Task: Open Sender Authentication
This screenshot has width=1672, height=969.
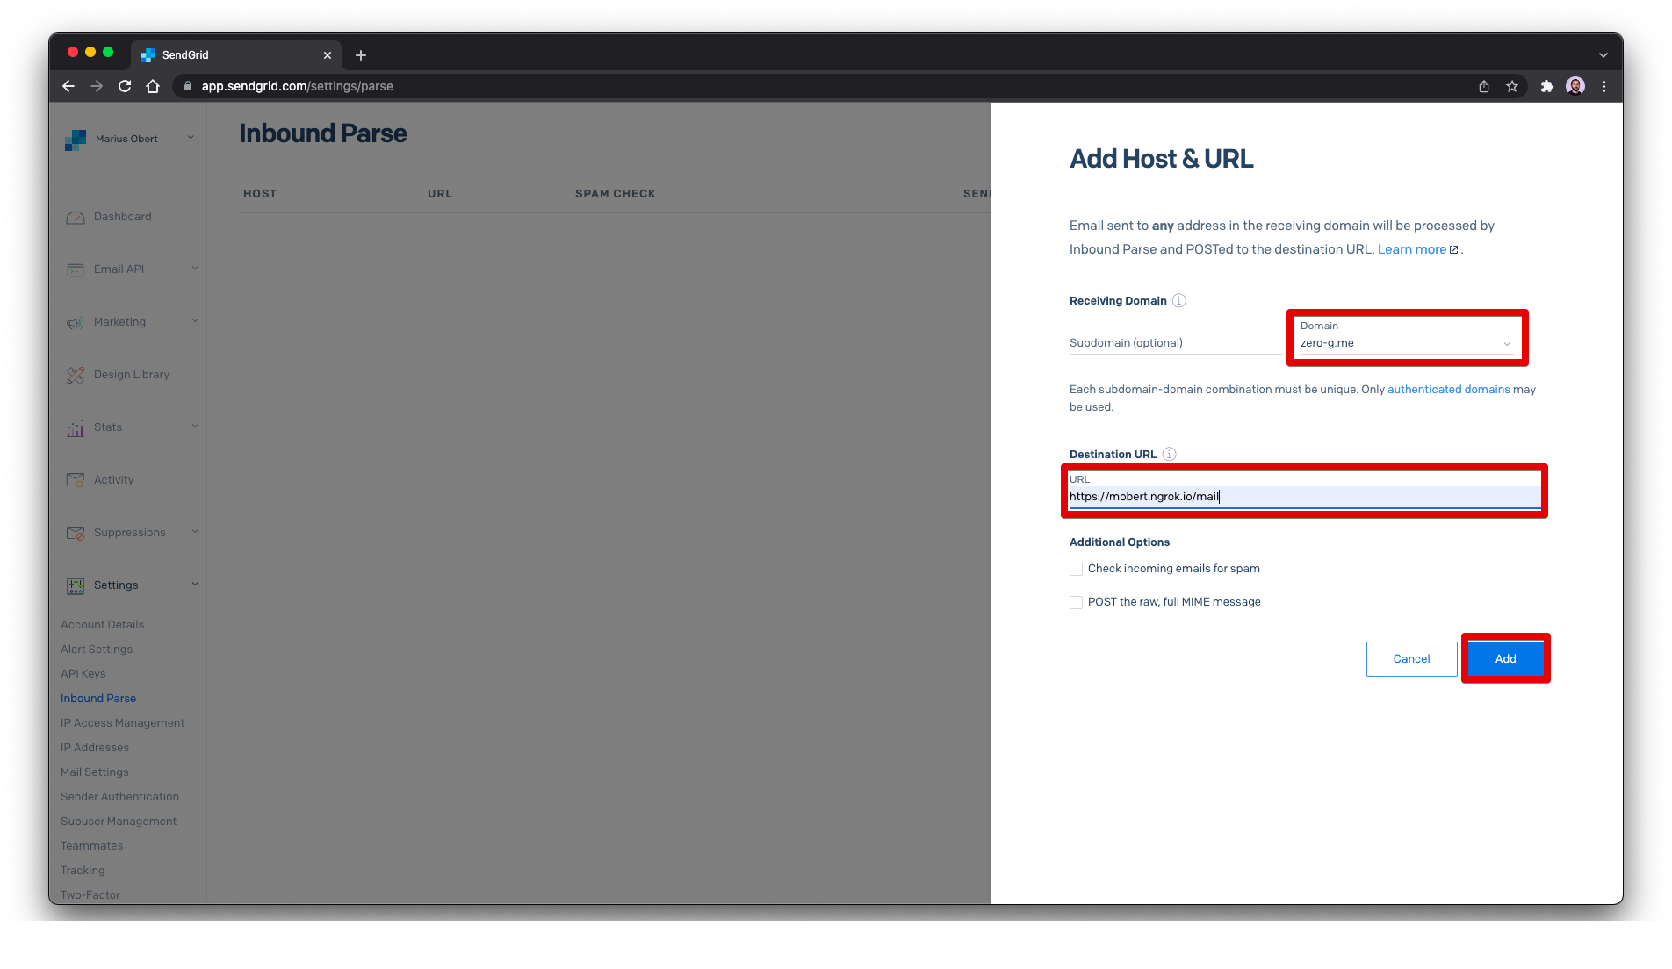Action: [x=119, y=797]
